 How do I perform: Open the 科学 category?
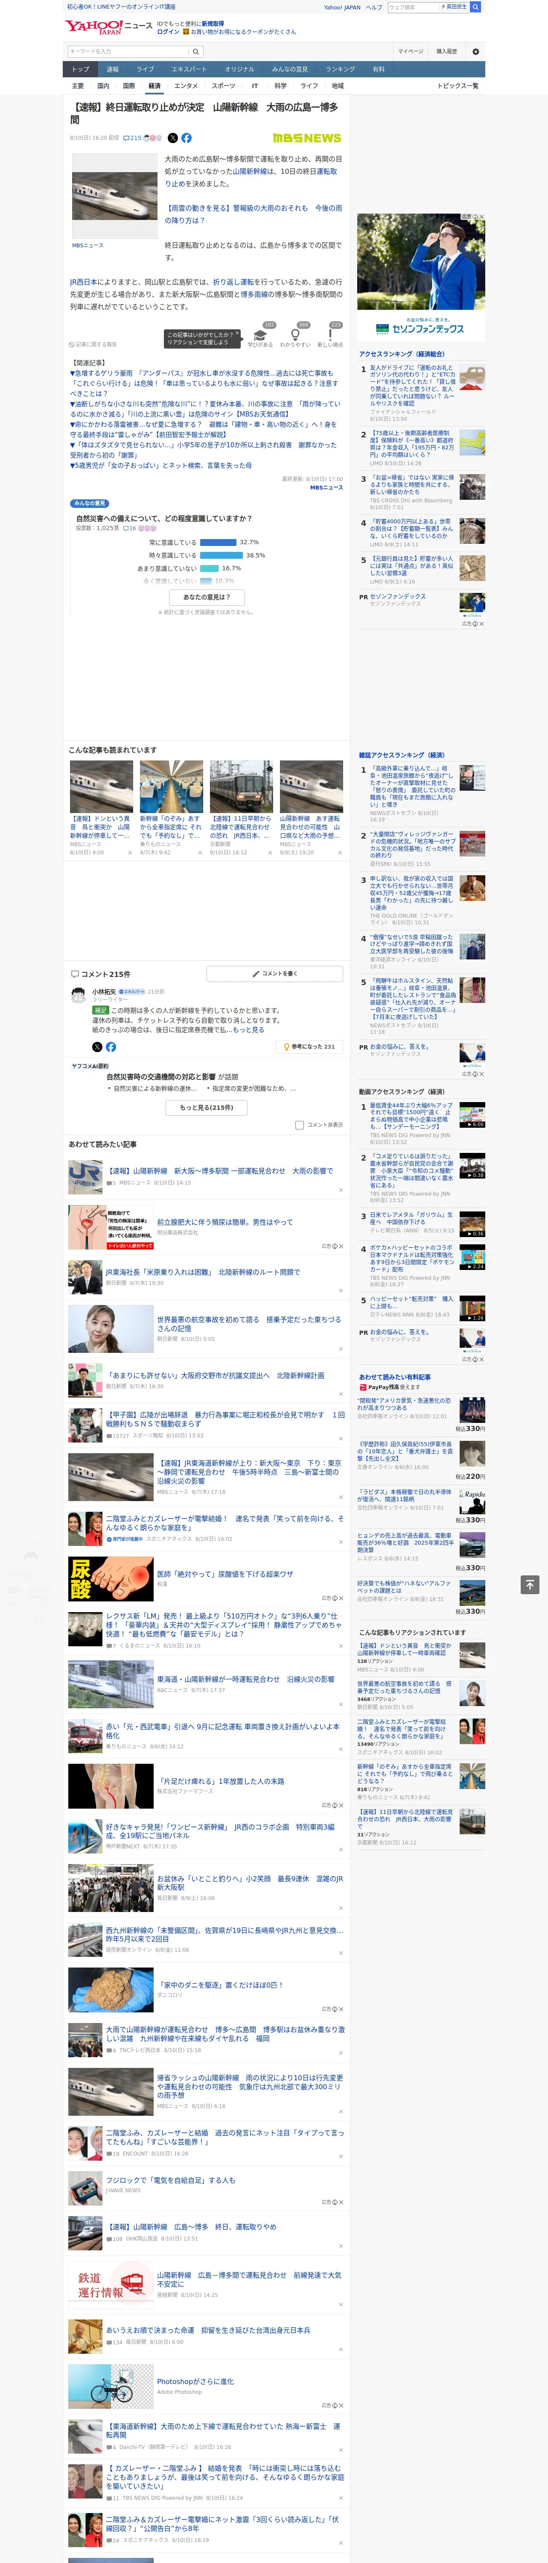(x=280, y=87)
